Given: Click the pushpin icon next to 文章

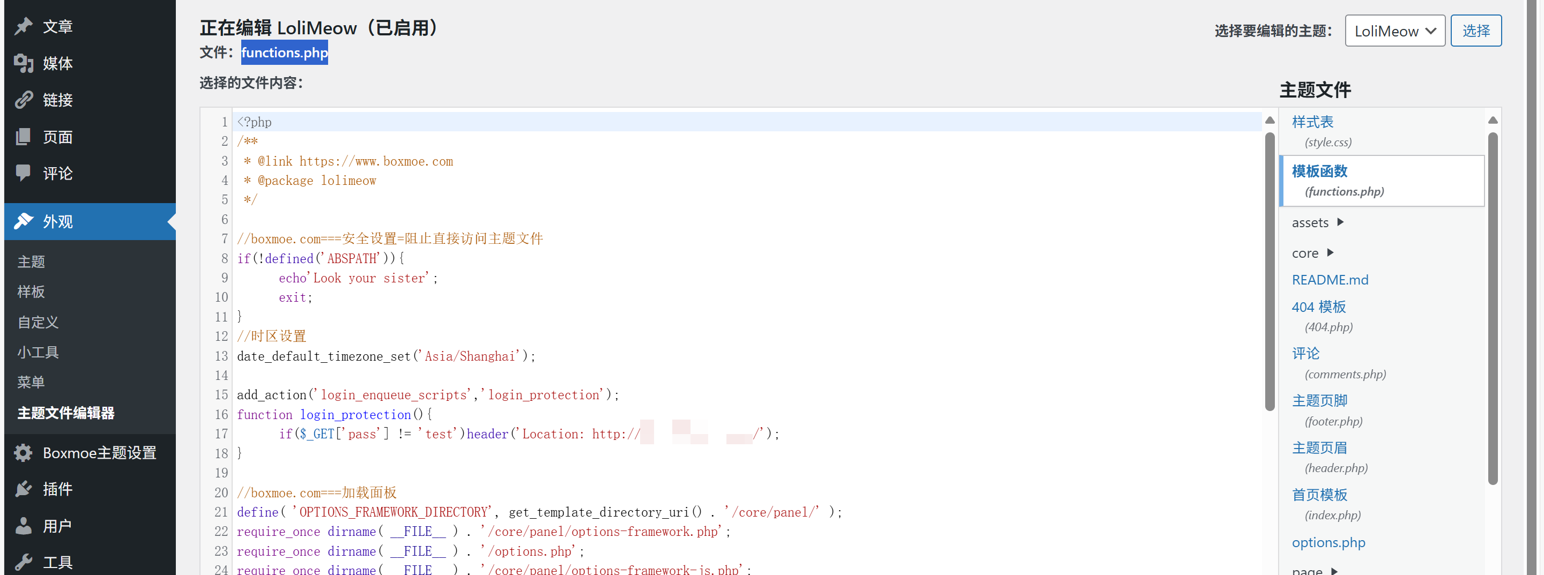Looking at the screenshot, I should click(x=24, y=26).
